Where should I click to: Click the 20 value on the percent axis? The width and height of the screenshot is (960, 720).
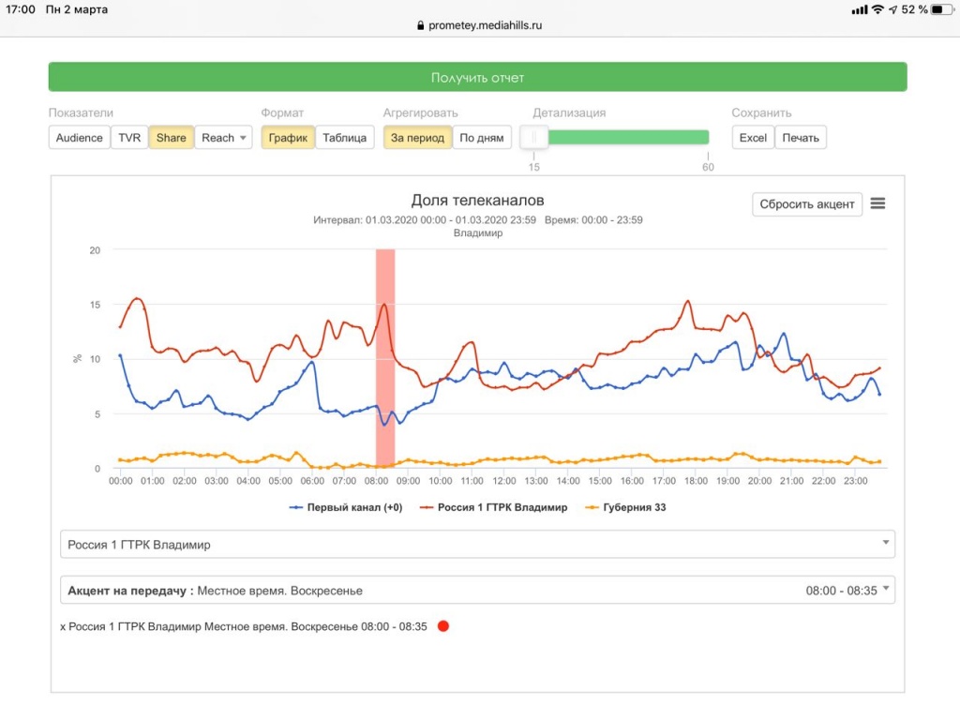click(95, 249)
